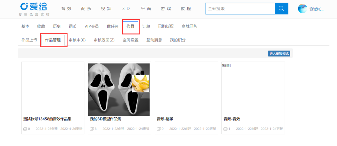Click the banana overlay thumbnail
Viewport: 337px width, 146px height.
point(141,84)
